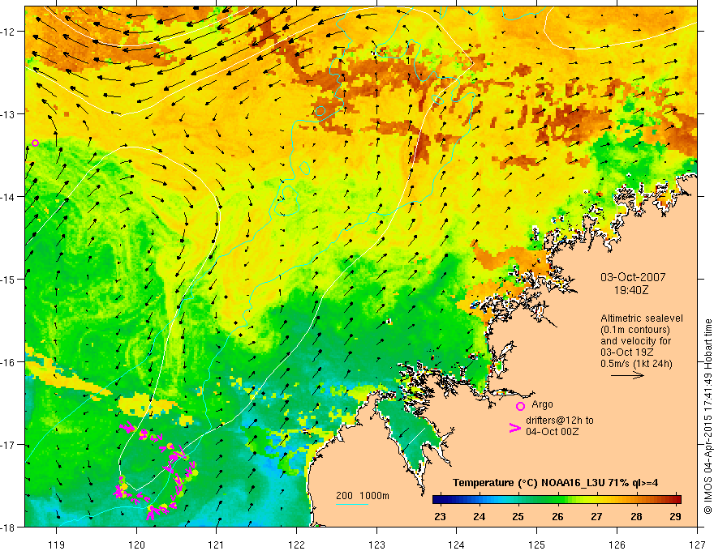
Task: Click the magenta Argo circle in the legend
Action: pyautogui.click(x=520, y=406)
